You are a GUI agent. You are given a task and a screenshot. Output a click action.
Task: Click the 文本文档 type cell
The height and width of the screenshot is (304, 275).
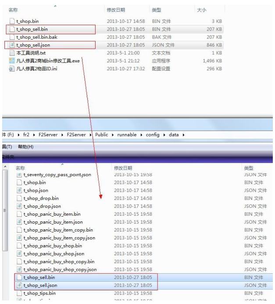tap(161, 53)
